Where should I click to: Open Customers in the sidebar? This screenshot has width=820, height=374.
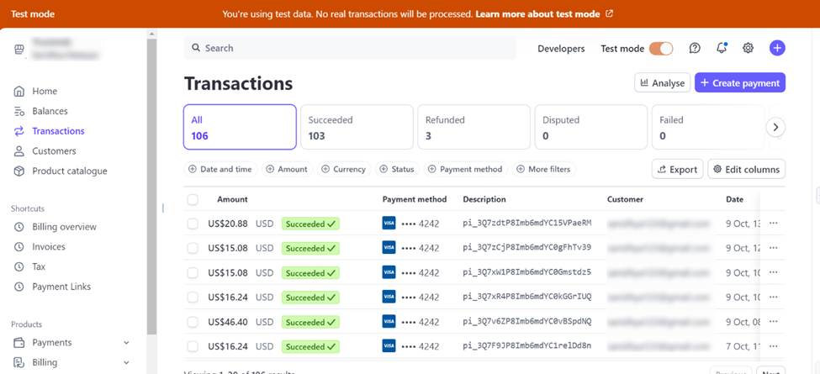tap(54, 151)
